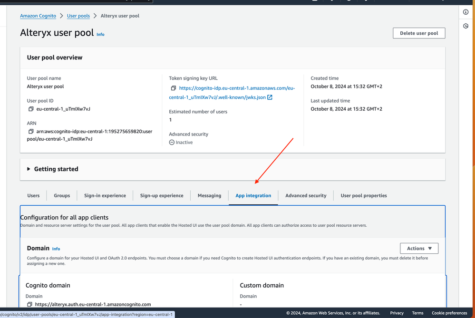Click the 'Alteryx user pool' name value
Image resolution: width=475 pixels, height=318 pixels.
(x=45, y=87)
